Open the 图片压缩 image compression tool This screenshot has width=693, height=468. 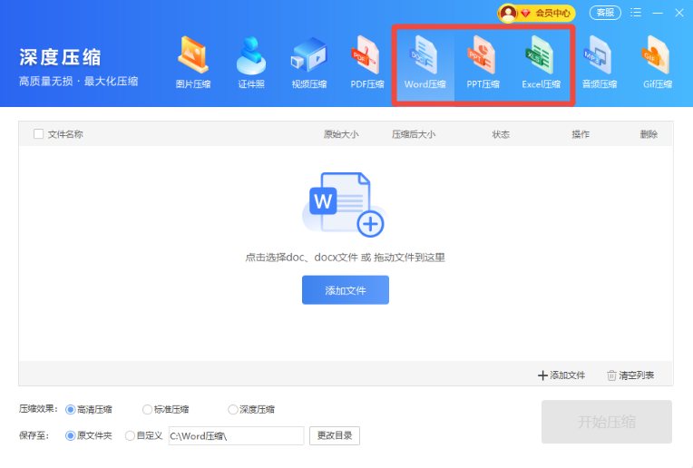coord(192,63)
